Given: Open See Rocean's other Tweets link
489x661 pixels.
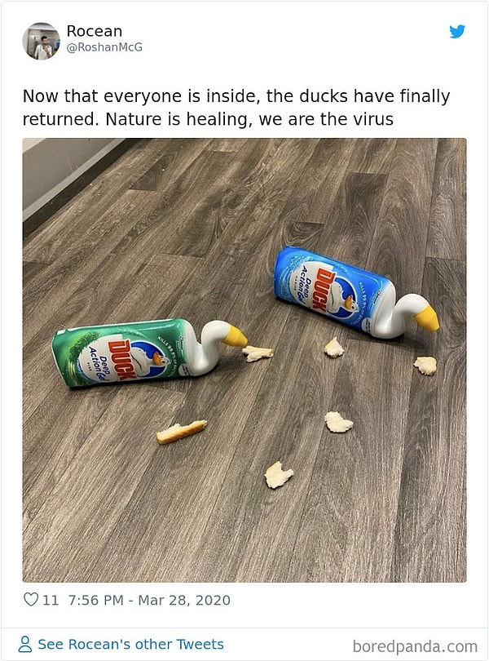Looking at the screenshot, I should pos(130,644).
